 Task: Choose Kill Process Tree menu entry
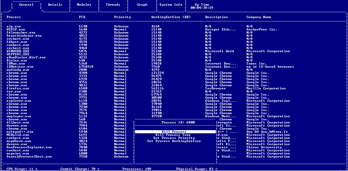point(173,135)
